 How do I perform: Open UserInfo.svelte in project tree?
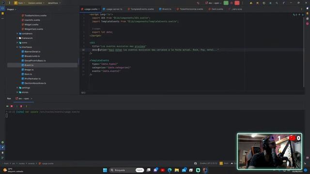32,20
